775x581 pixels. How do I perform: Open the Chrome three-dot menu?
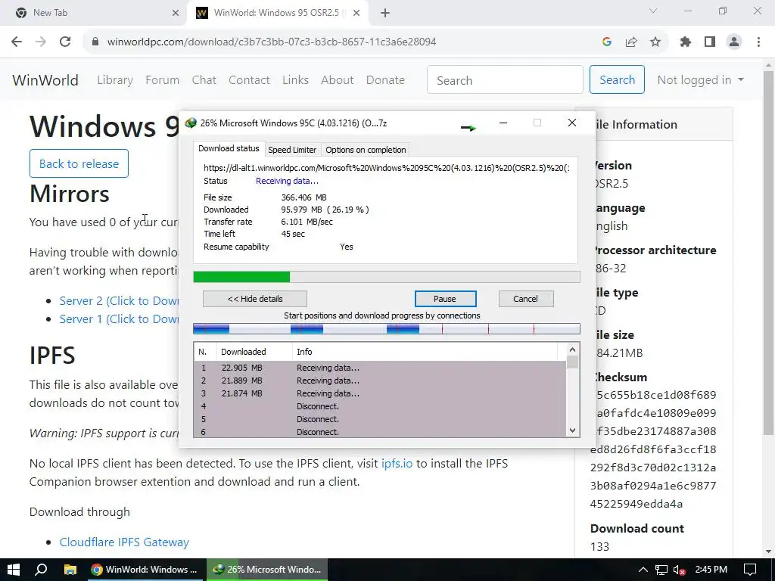(x=758, y=42)
